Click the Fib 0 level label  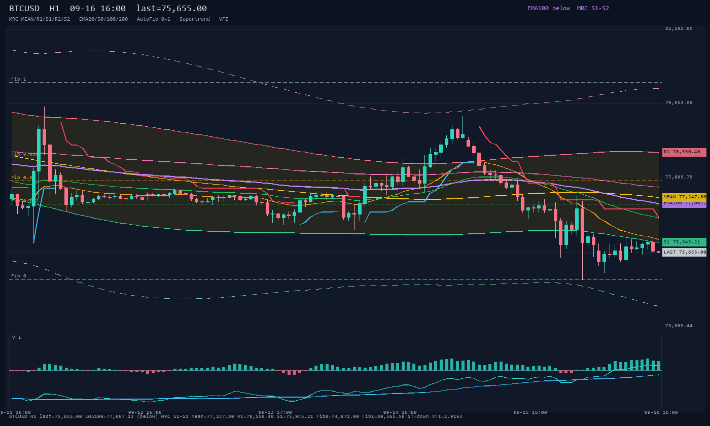click(19, 276)
